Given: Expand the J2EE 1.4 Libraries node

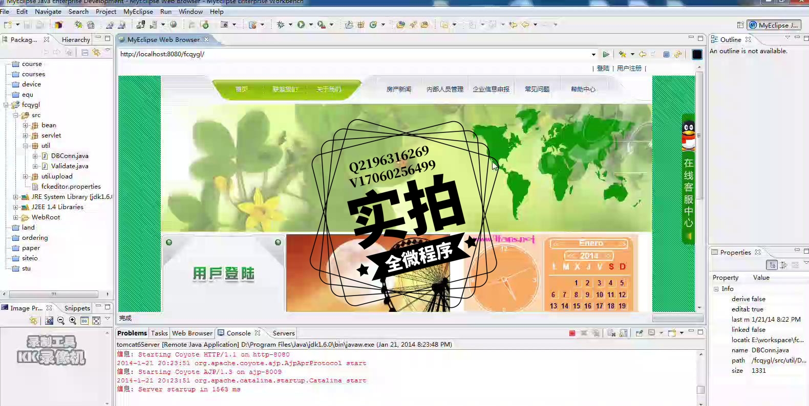Looking at the screenshot, I should (x=15, y=207).
